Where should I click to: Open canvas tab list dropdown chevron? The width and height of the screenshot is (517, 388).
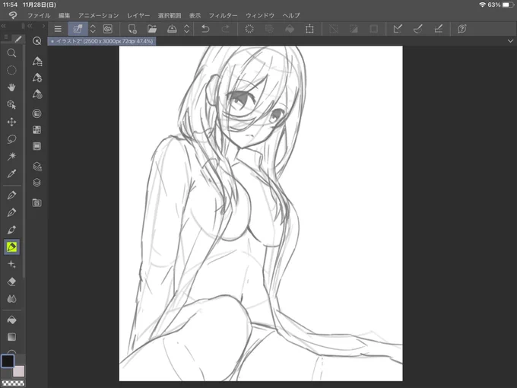510,41
